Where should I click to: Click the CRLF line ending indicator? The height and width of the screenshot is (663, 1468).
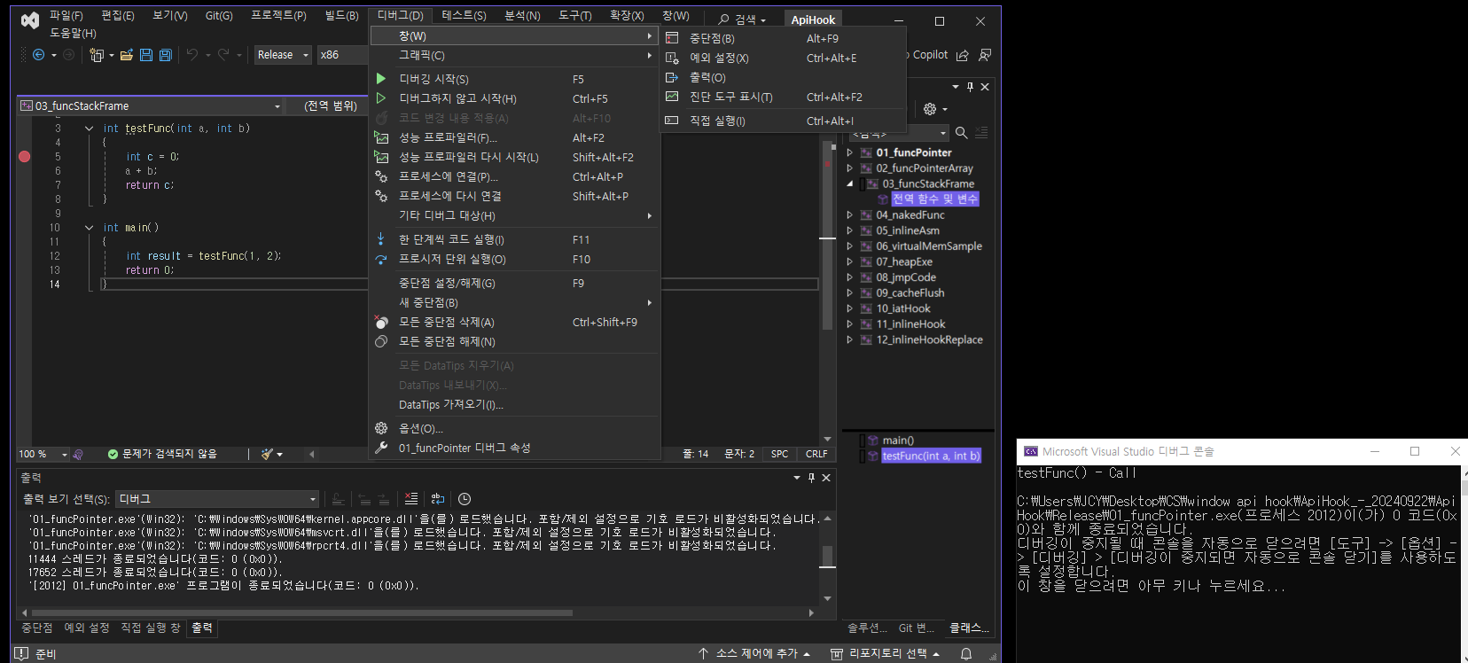click(816, 454)
